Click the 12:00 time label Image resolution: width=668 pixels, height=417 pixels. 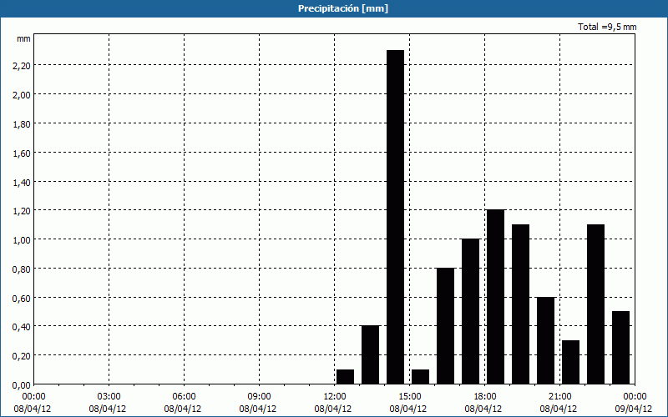[335, 397]
